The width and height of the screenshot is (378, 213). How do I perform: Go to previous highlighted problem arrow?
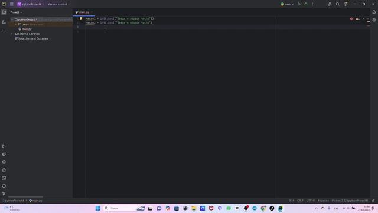(x=364, y=19)
